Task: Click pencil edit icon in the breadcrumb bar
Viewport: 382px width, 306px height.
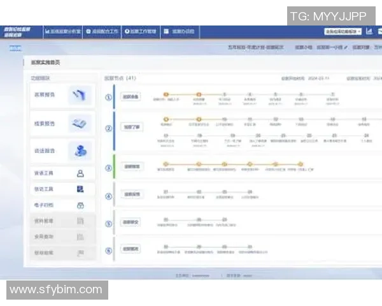Action: coord(346,47)
